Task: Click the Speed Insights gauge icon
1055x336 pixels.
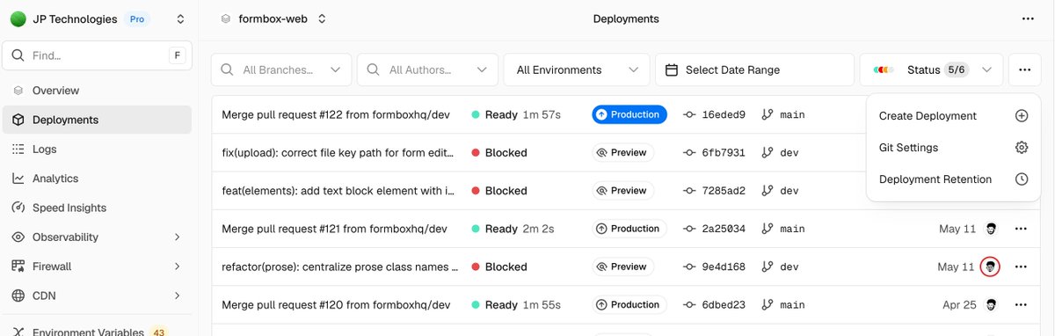Action: tap(18, 208)
